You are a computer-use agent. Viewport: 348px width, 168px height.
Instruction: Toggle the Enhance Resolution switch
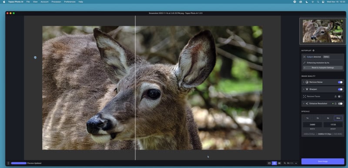point(340,104)
